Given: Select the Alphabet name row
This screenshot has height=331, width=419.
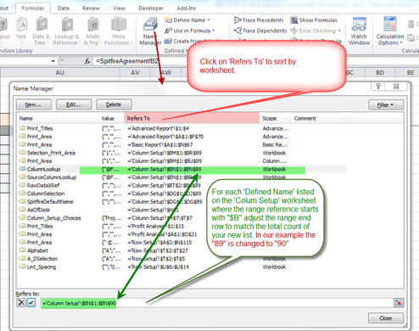Looking at the screenshot, I should click(181, 250).
